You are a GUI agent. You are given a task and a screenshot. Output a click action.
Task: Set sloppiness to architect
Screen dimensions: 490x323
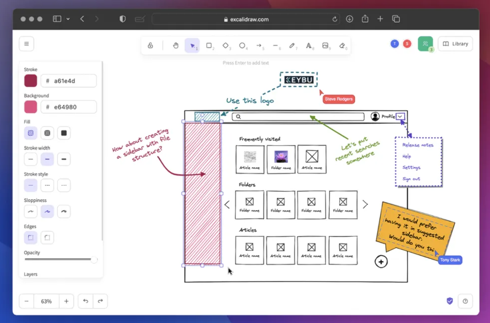pos(31,212)
